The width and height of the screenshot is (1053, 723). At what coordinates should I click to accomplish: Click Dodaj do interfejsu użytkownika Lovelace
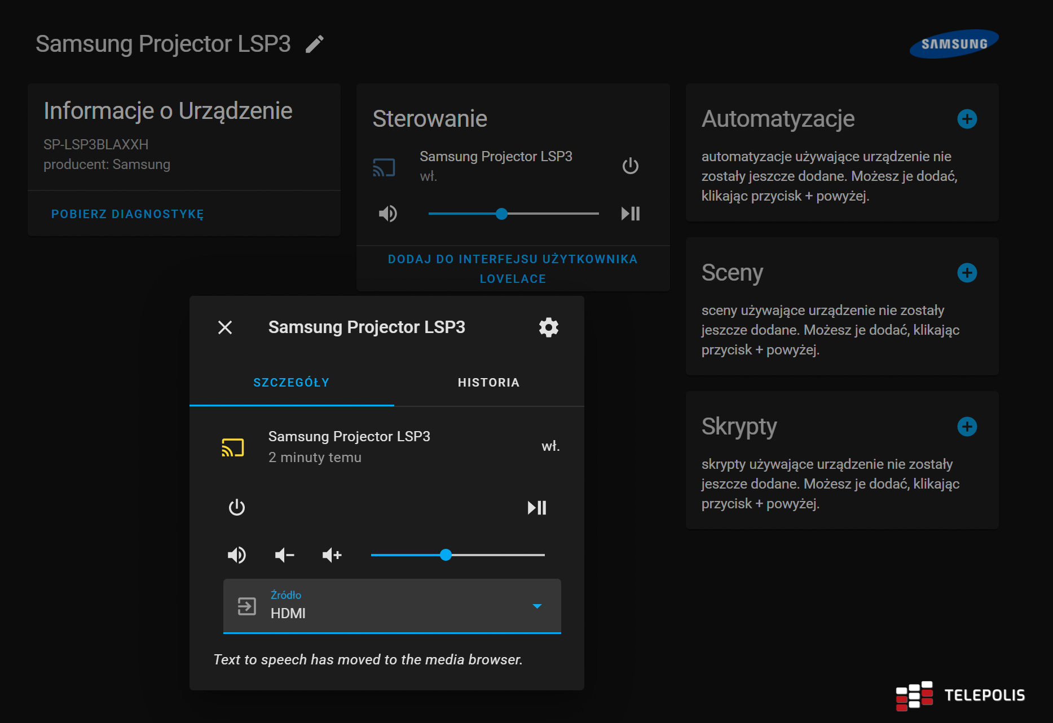(513, 269)
